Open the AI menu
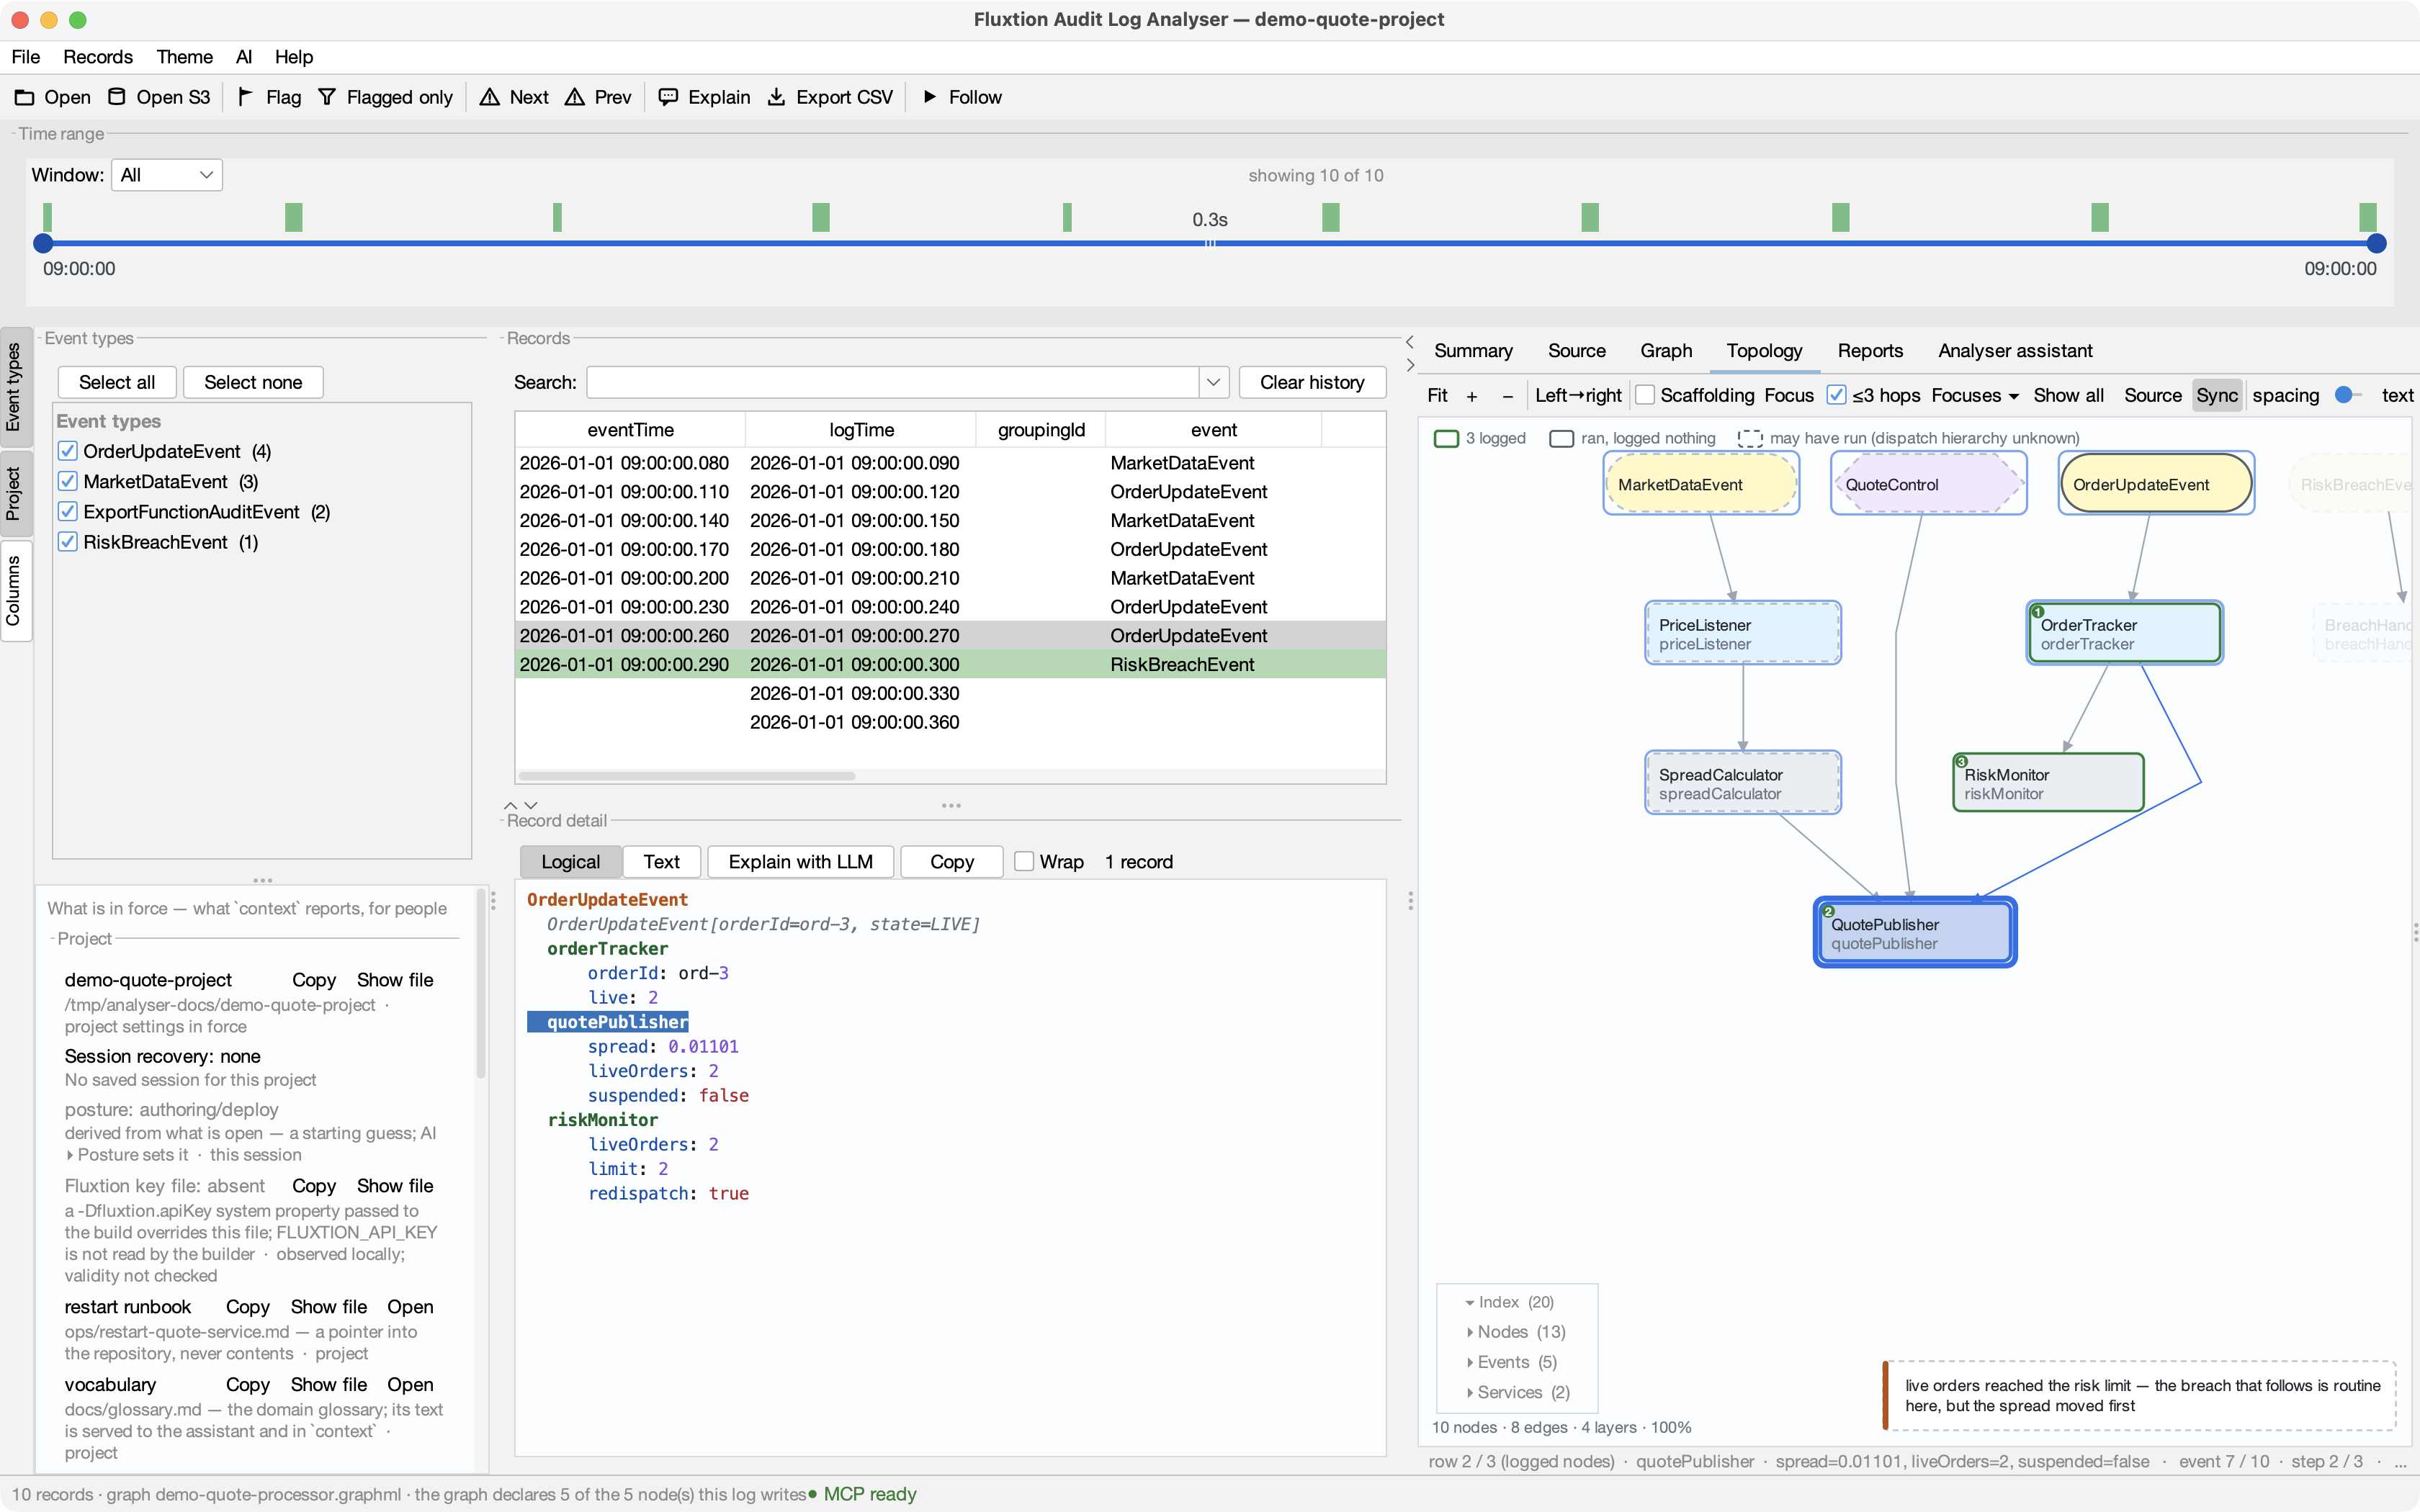2420x1512 pixels. coord(244,57)
